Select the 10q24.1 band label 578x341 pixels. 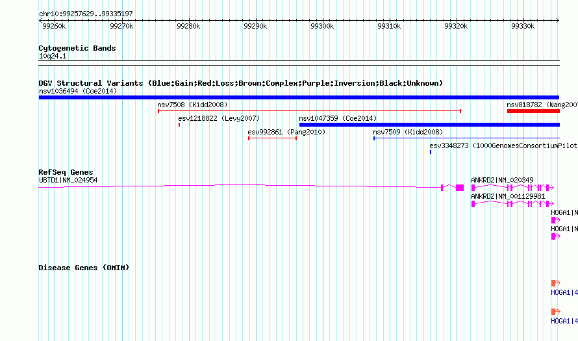(x=53, y=56)
